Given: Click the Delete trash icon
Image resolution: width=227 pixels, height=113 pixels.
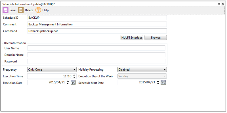Looking at the screenshot, I should pos(21,10).
